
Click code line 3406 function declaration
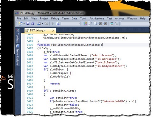(x=70, y=45)
